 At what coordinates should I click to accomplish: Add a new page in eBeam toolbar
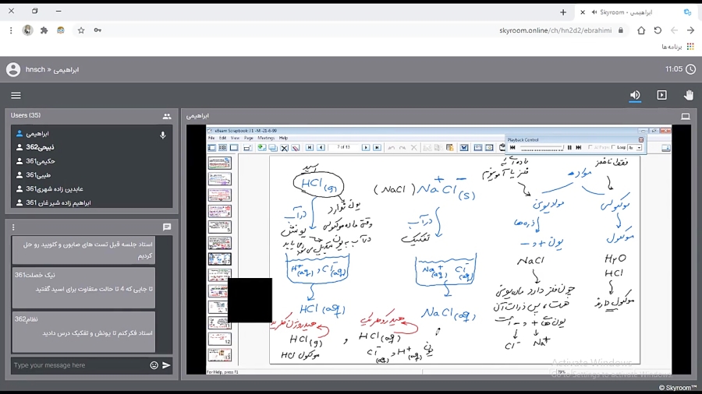tap(261, 147)
